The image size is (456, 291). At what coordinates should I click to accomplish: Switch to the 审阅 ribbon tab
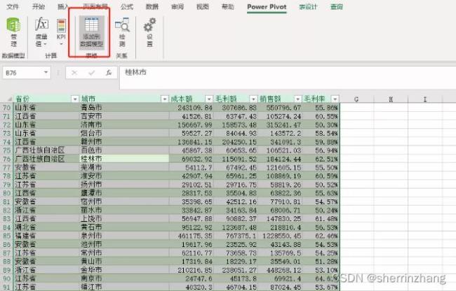click(177, 6)
